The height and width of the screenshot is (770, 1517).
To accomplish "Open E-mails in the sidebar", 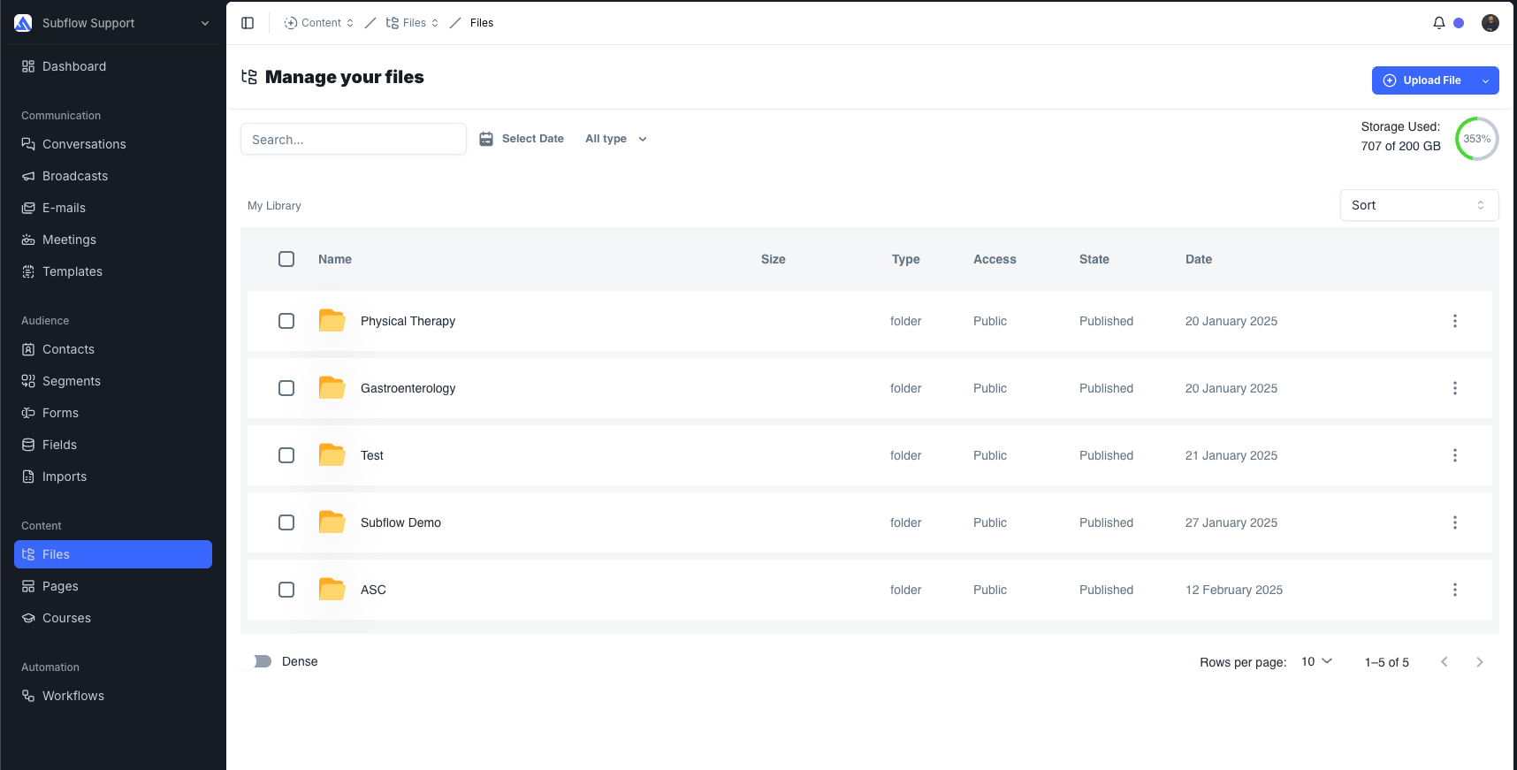I will [x=113, y=208].
